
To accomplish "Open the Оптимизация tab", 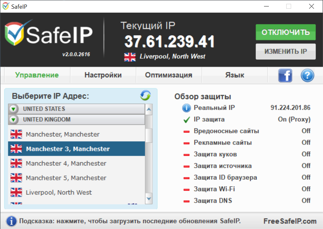I will [x=169, y=75].
